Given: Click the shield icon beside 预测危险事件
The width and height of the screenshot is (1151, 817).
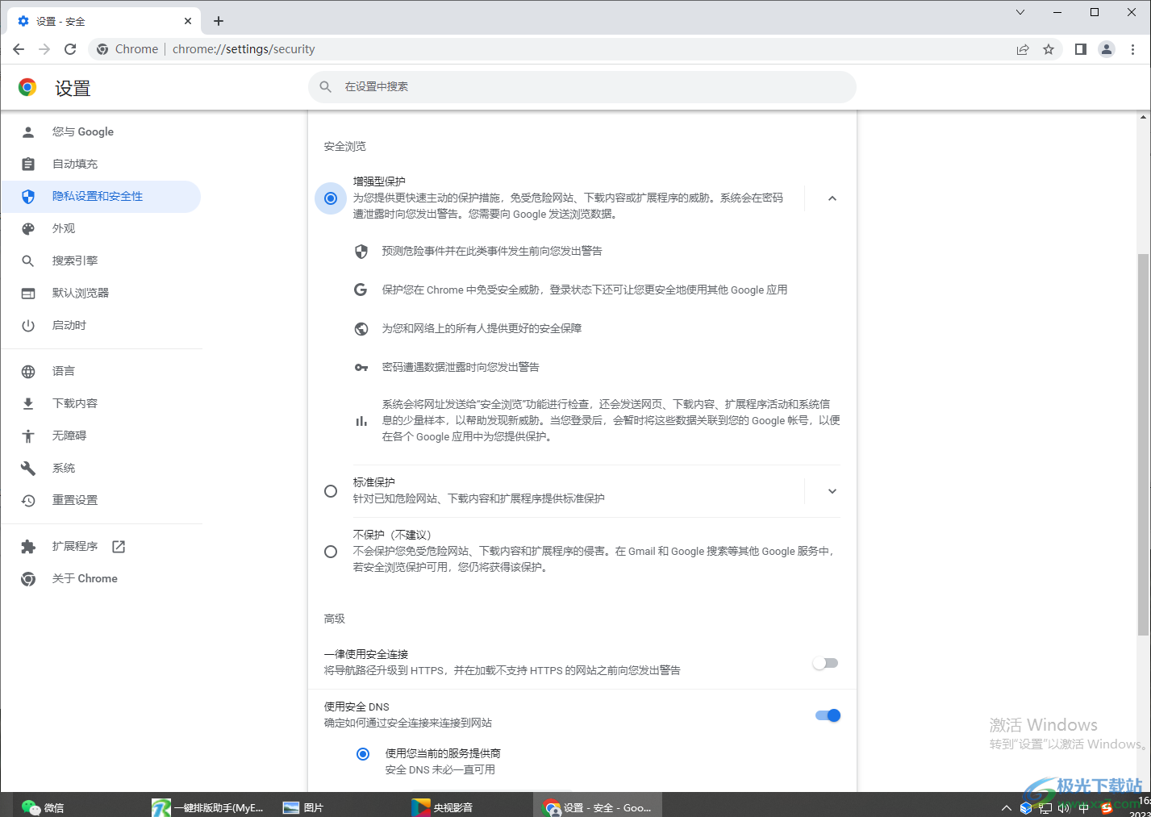Looking at the screenshot, I should 361,252.
